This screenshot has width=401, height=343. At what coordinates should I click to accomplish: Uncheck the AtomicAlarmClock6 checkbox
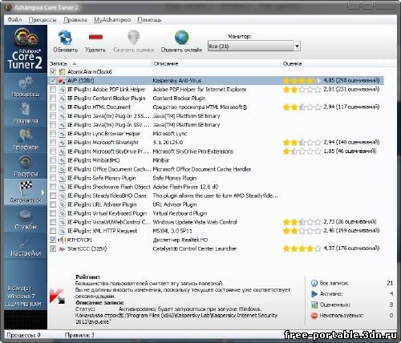click(53, 71)
